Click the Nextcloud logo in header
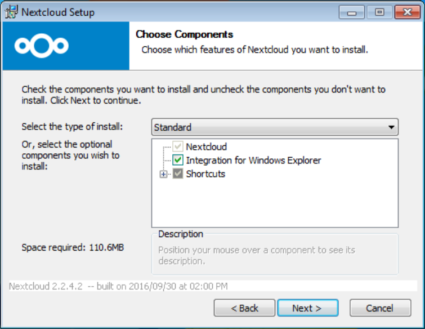425x329 pixels. (42, 46)
